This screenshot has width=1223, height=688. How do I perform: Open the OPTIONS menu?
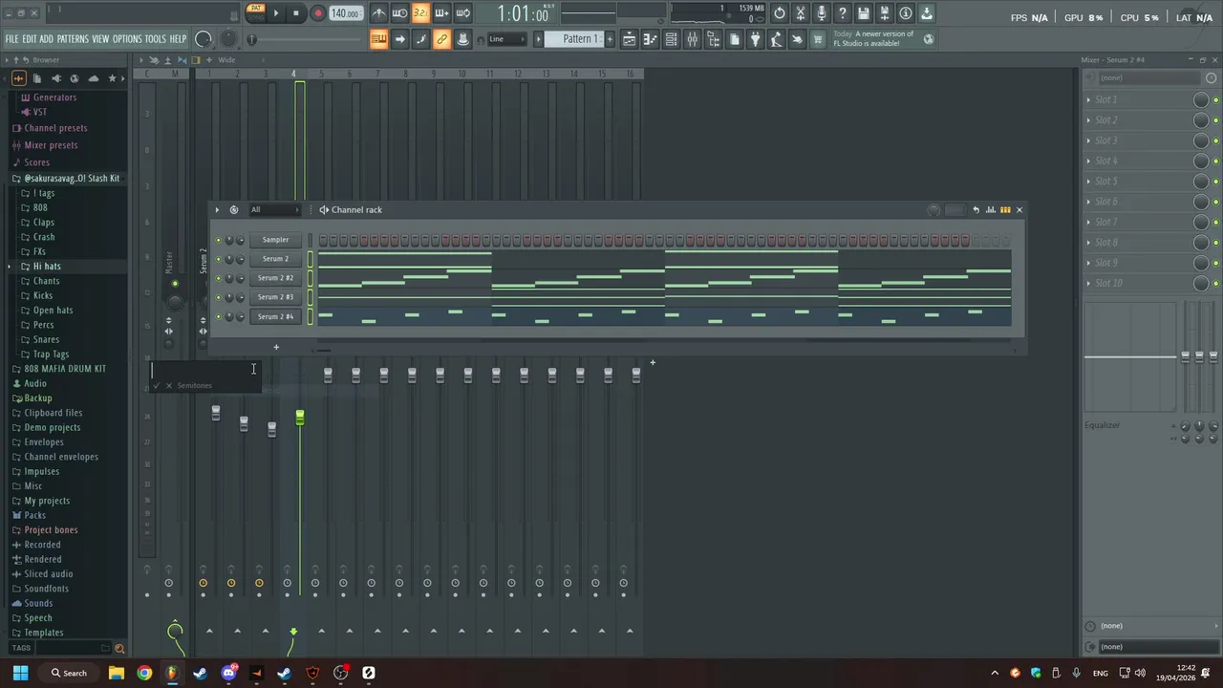127,39
